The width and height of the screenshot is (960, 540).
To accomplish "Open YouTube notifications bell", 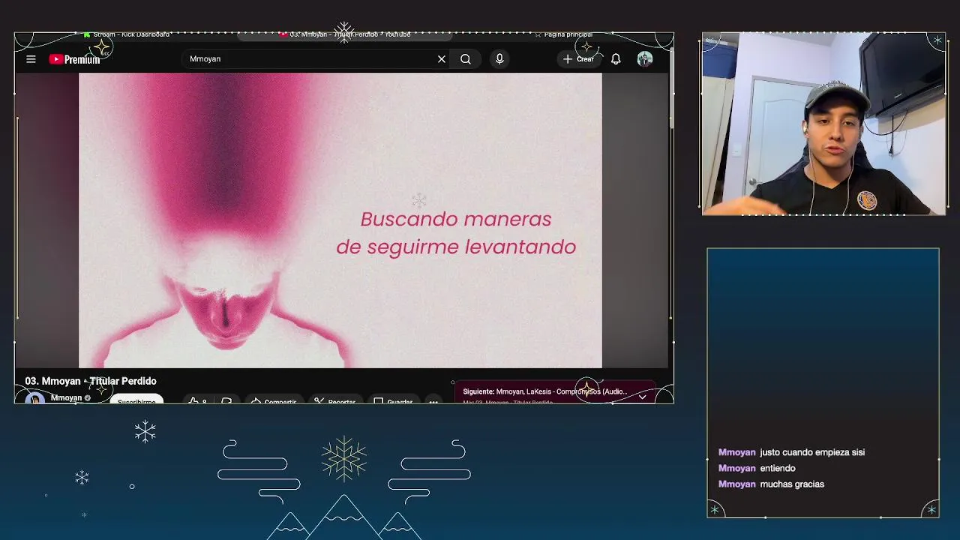I will (616, 59).
